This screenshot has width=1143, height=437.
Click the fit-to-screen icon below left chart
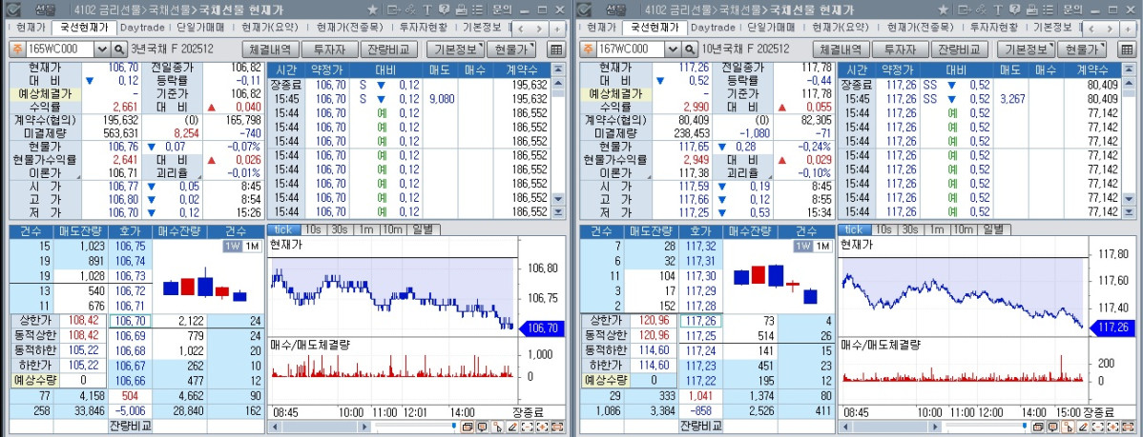click(x=557, y=427)
